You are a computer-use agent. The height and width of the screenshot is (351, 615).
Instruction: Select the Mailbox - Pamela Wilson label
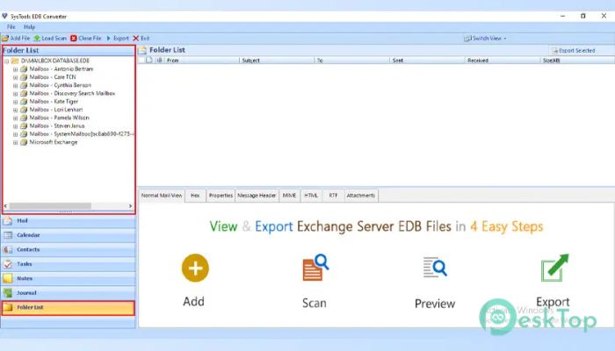click(59, 118)
